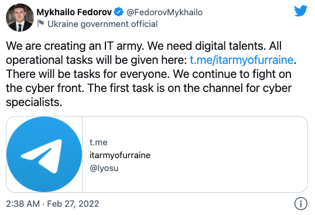The image size is (315, 215).
Task: Click the t.me domain in card
Action: click(98, 142)
